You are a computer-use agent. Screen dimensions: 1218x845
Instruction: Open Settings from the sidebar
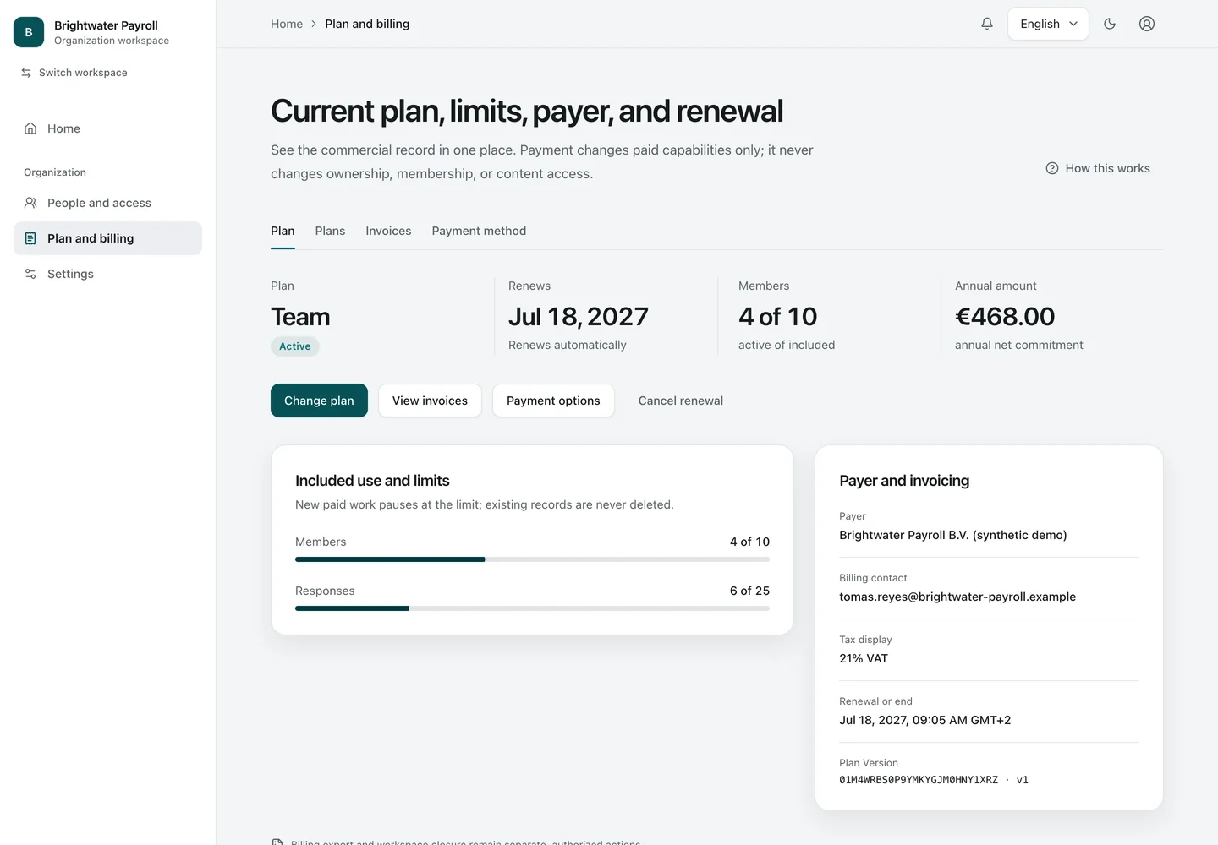[x=107, y=274]
